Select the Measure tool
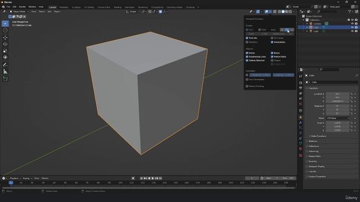The height and width of the screenshot is (202, 360). pos(5,72)
